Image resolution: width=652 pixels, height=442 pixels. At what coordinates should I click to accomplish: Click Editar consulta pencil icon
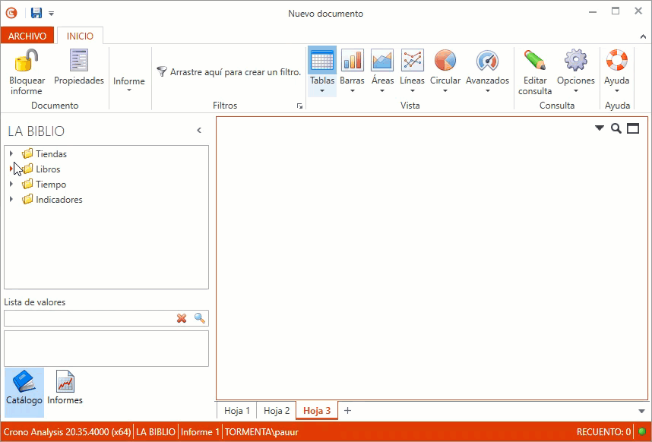[535, 61]
